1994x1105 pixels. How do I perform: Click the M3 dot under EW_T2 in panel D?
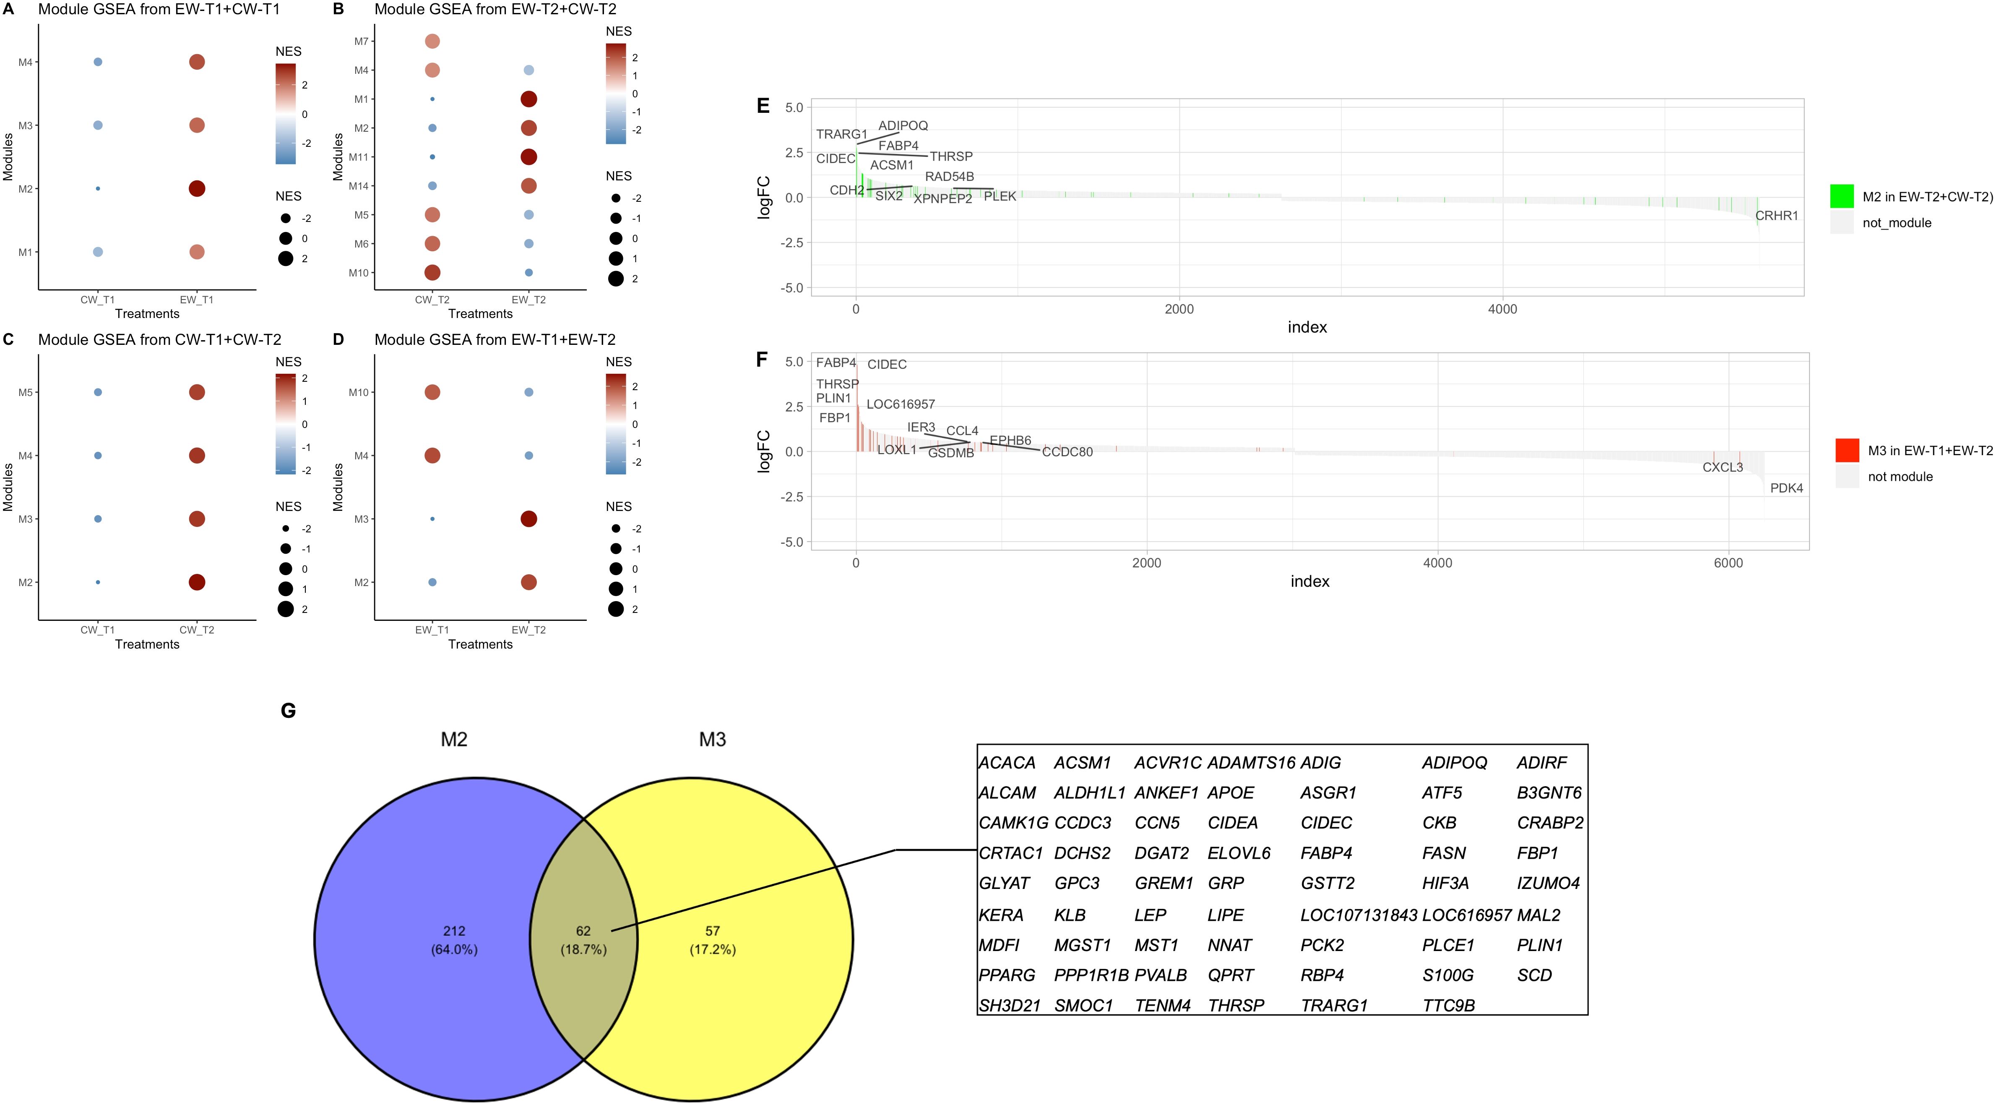click(528, 519)
